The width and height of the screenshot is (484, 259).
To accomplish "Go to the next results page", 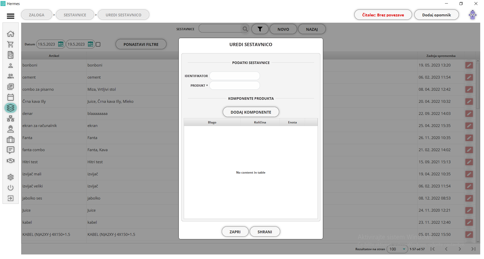I will (460, 249).
